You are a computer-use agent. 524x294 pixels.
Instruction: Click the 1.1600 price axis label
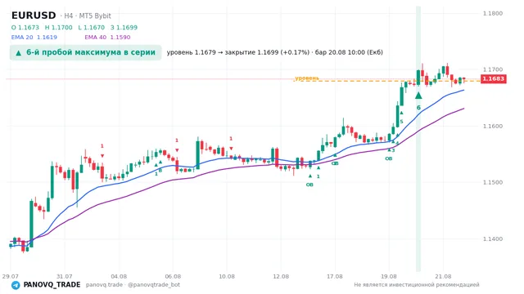(x=493, y=127)
